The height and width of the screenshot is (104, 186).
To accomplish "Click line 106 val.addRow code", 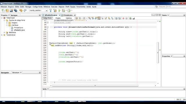I will (72, 46).
